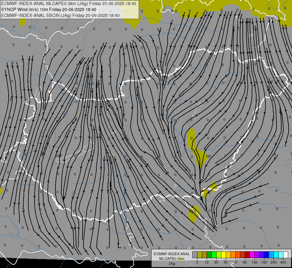Click the 'J/kg' unit label in the legend

click(172, 264)
